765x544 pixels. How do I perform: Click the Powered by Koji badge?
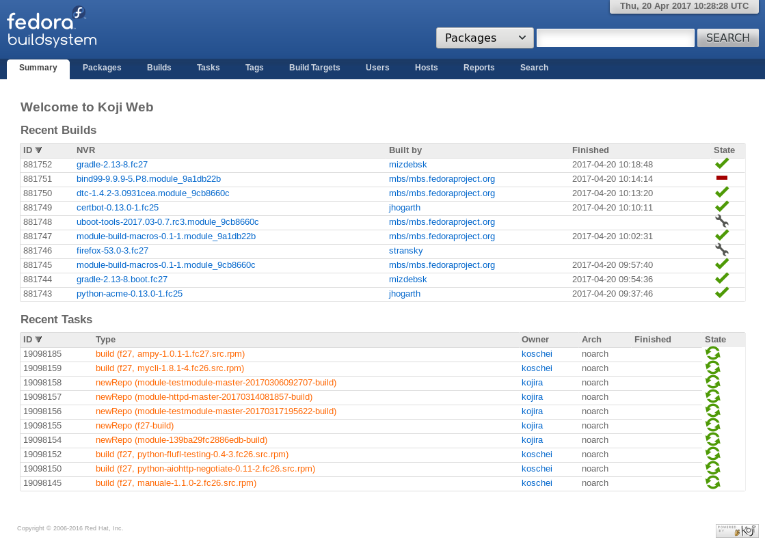(737, 530)
